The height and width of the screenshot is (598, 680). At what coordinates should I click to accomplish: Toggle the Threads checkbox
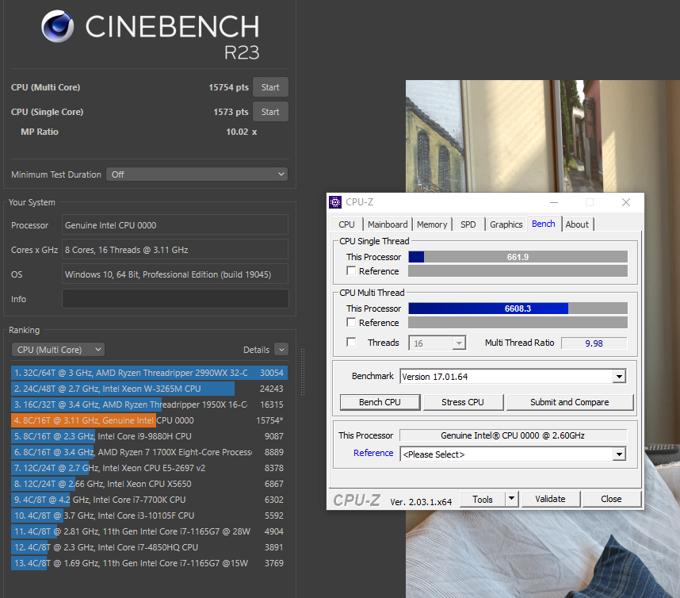tap(351, 343)
